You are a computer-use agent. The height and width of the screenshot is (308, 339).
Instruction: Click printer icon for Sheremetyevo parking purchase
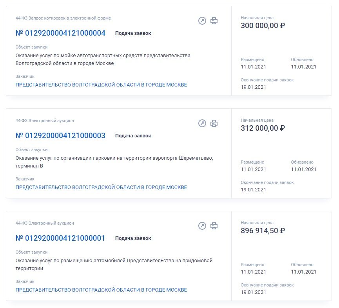click(214, 123)
